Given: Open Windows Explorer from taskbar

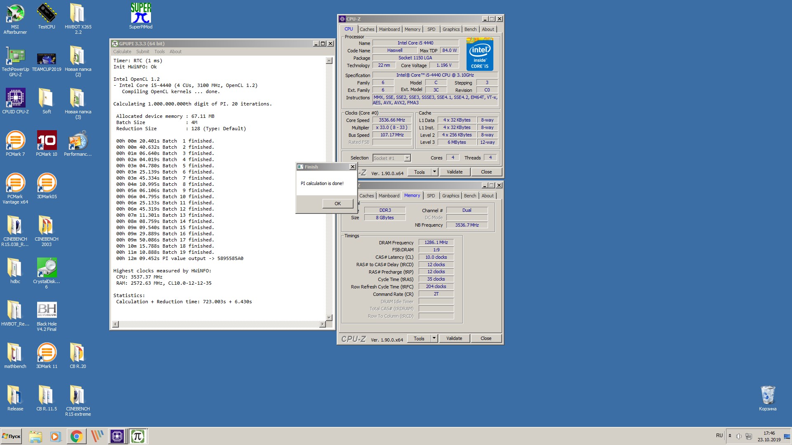Looking at the screenshot, I should [x=35, y=436].
